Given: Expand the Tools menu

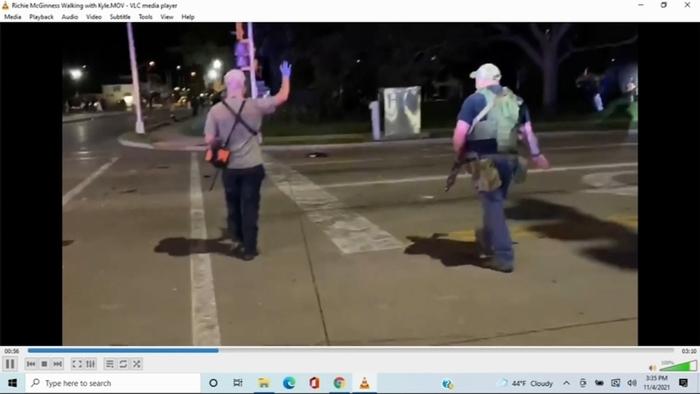Looking at the screenshot, I should [145, 17].
